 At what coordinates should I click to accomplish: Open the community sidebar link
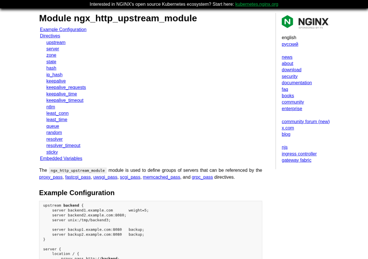293,102
